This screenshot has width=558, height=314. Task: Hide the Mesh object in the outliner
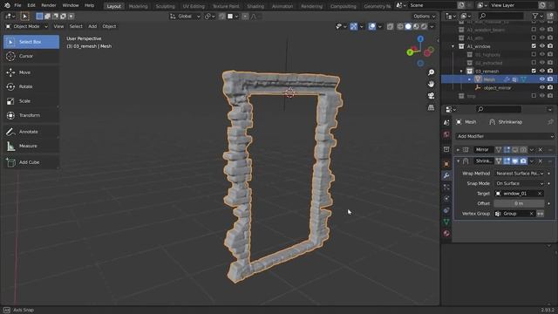[542, 79]
